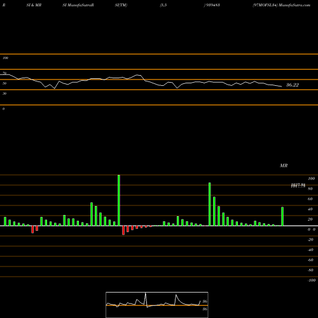Click the RSI axis label 30

coord(4,93)
